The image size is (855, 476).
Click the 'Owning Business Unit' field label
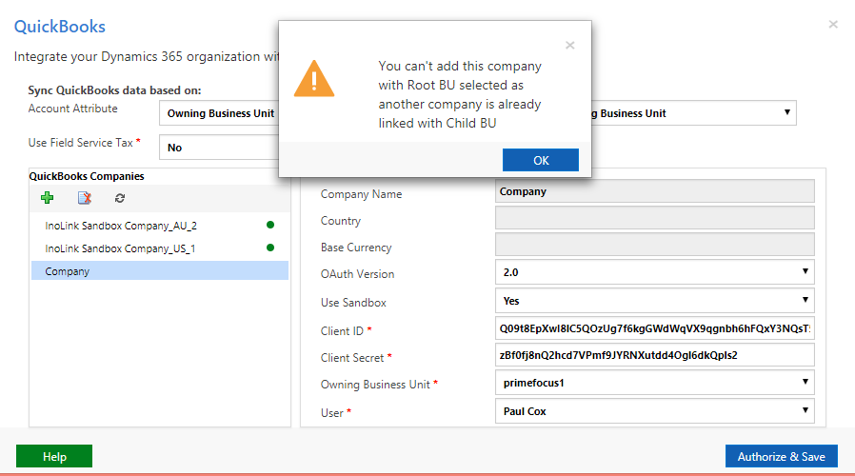[375, 385]
